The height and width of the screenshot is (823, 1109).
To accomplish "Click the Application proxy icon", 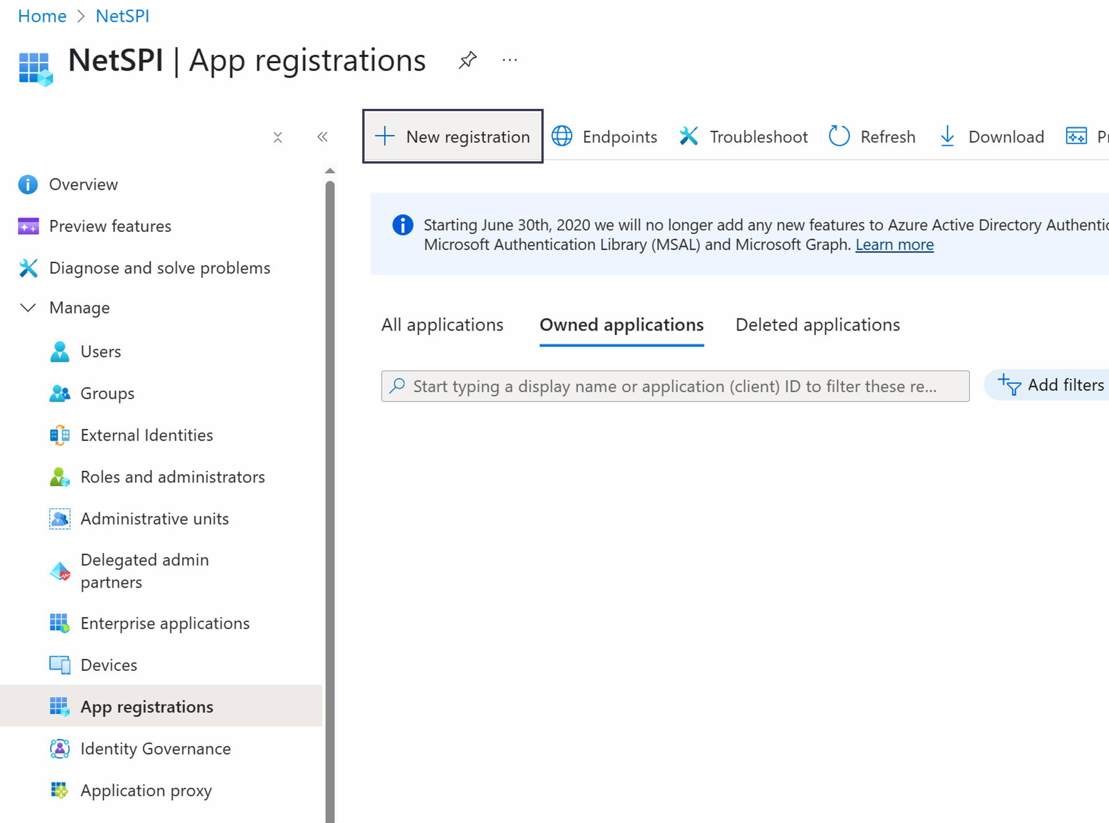I will coord(60,791).
